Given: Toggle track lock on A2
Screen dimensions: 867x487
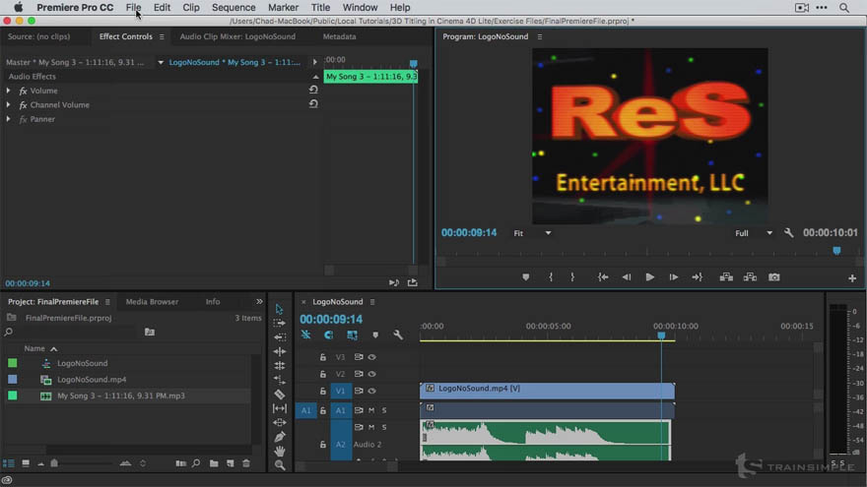Looking at the screenshot, I should click(323, 444).
